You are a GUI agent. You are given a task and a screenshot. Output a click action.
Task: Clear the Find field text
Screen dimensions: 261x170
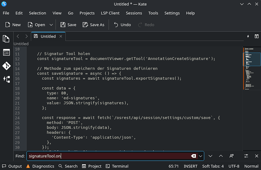pos(193,156)
